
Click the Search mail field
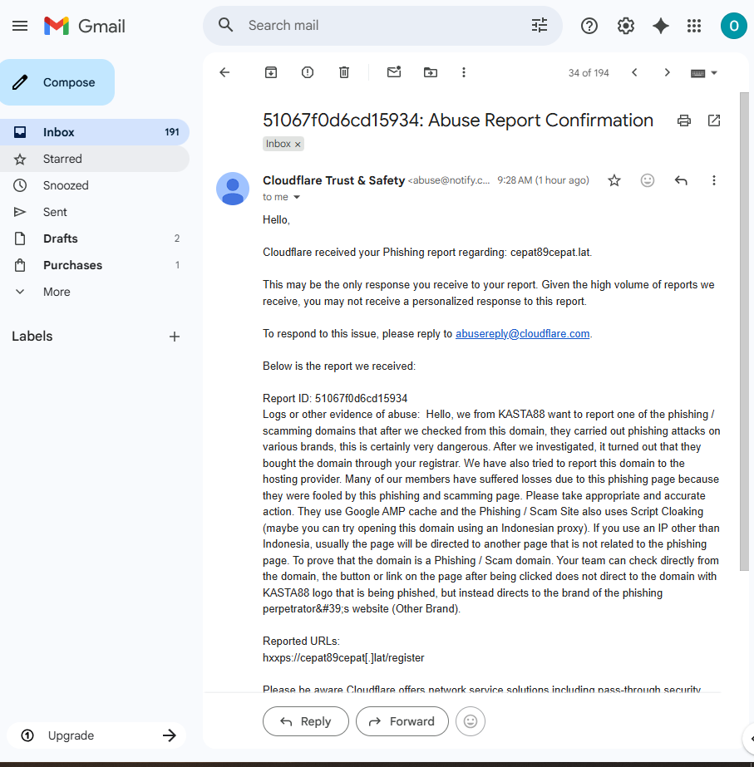[x=382, y=26]
